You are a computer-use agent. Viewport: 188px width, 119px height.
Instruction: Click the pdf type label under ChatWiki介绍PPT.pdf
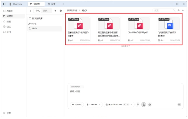click(131, 40)
